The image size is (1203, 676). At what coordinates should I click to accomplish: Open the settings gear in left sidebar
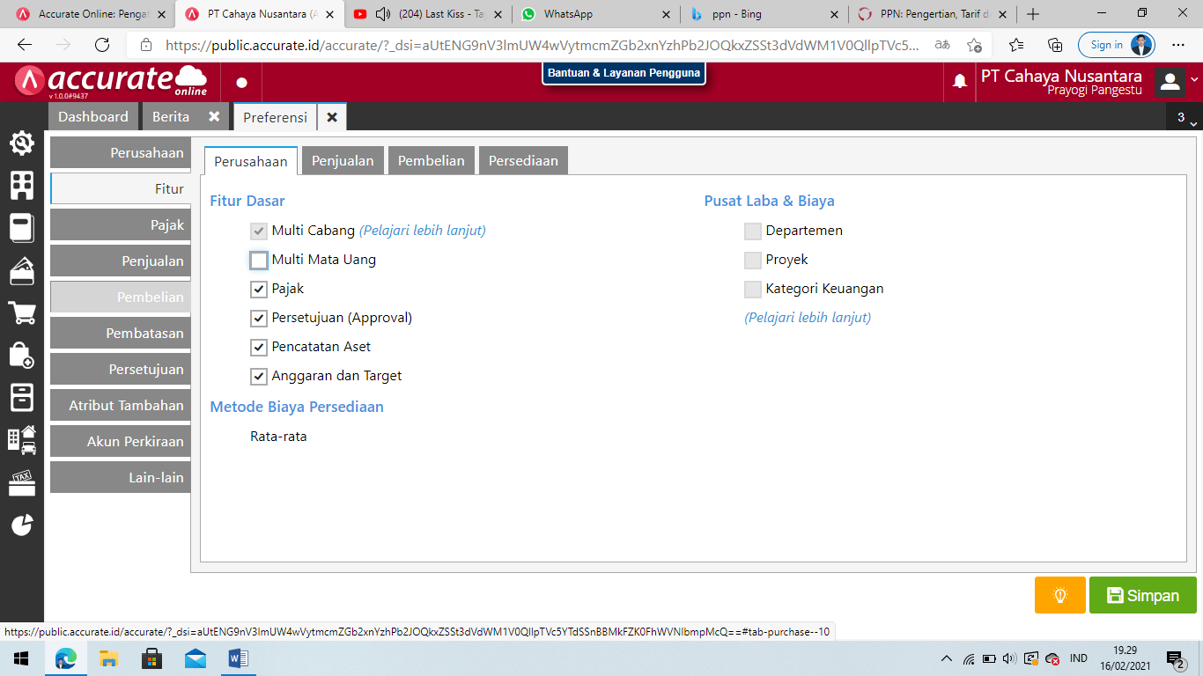(22, 143)
